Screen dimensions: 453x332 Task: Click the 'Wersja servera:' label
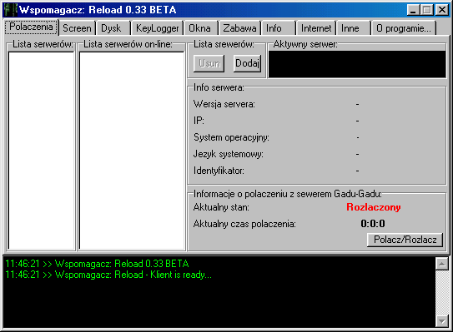224,104
